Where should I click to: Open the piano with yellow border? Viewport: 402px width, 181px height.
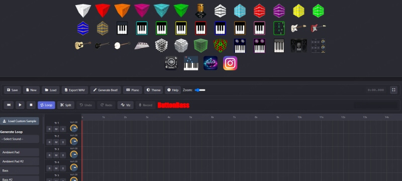(x=181, y=28)
